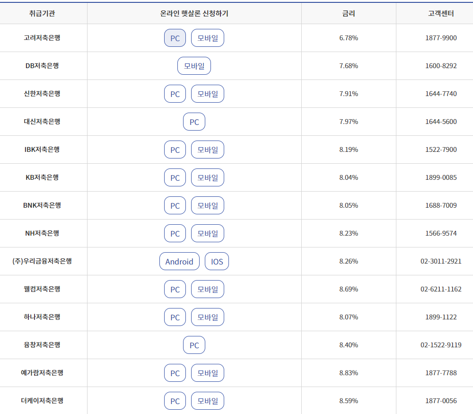473x414 pixels.
Task: Click 모바일 button in 신한저축은행 row
Action: pyautogui.click(x=208, y=94)
